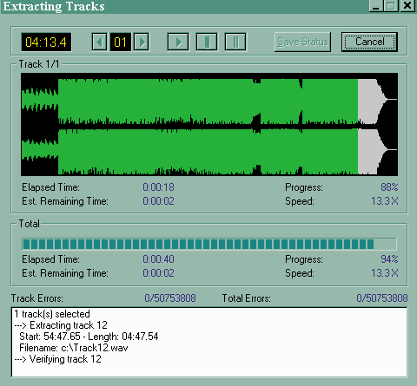Click the '1 track(s) selected' log line
This screenshot has height=386, width=417.
[52, 314]
